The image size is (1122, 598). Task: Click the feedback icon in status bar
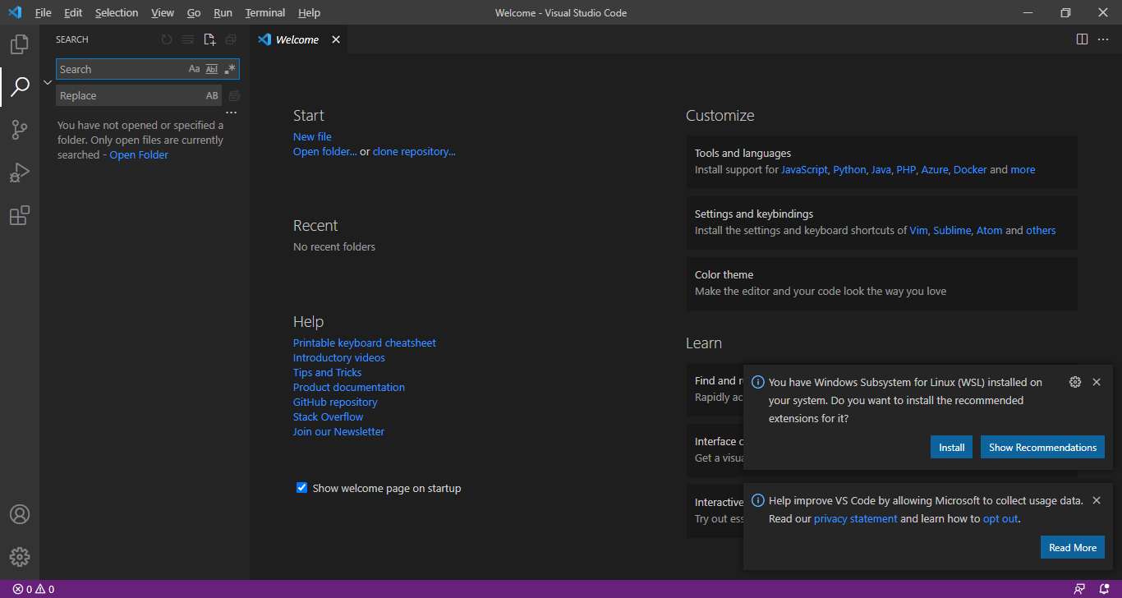(1079, 589)
